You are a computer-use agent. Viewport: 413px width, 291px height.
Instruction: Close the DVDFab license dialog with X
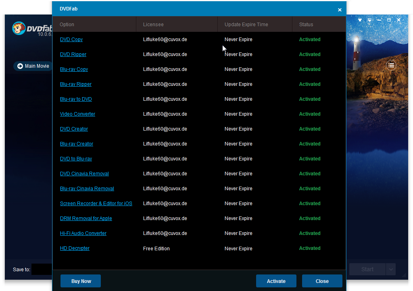pyautogui.click(x=340, y=10)
